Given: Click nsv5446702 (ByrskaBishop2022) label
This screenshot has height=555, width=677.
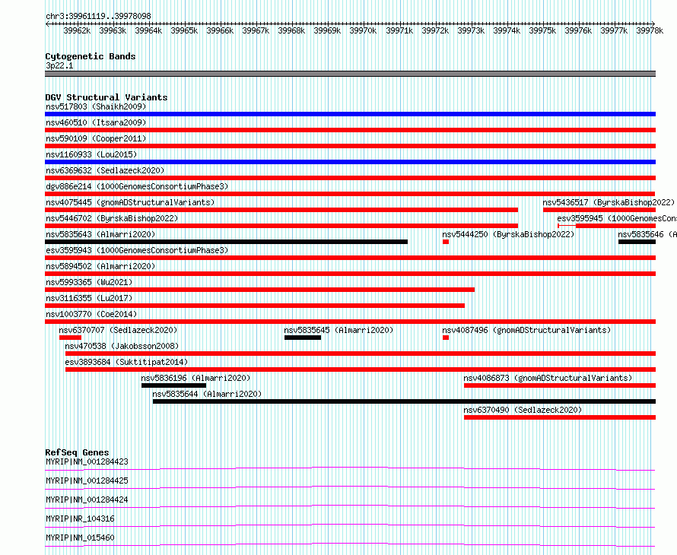Looking at the screenshot, I should (112, 218).
